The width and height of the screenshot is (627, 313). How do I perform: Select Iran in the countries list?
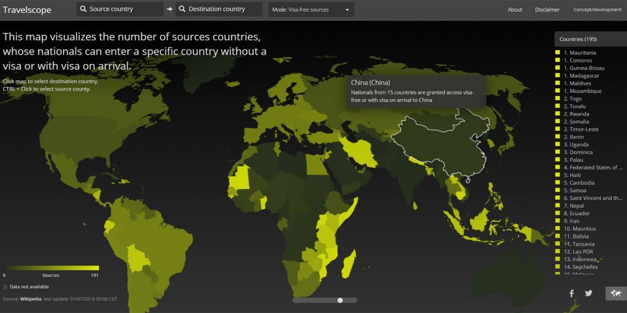[573, 221]
